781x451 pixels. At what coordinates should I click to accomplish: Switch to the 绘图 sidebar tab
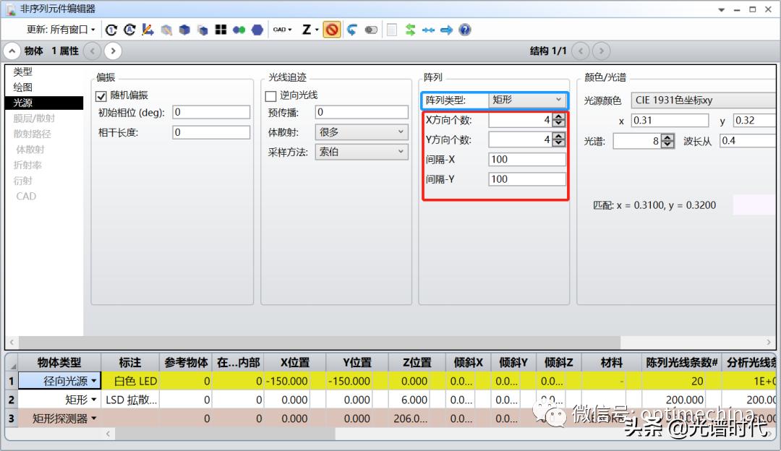25,87
